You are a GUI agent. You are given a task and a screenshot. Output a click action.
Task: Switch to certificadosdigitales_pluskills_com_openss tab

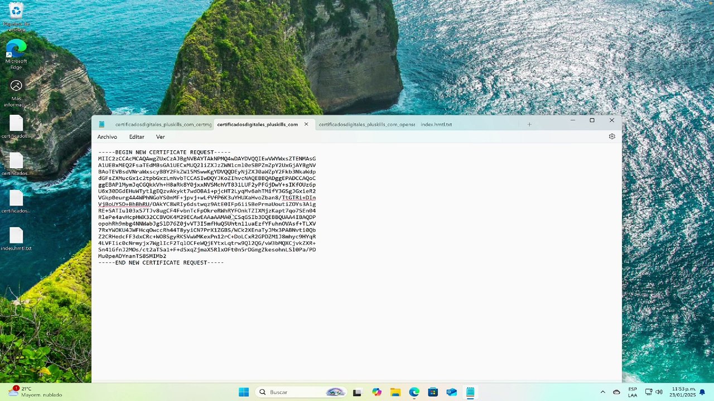pyautogui.click(x=366, y=124)
